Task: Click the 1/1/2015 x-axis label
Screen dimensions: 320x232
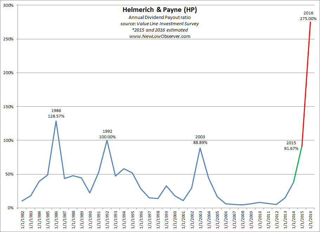Action: click(x=302, y=220)
